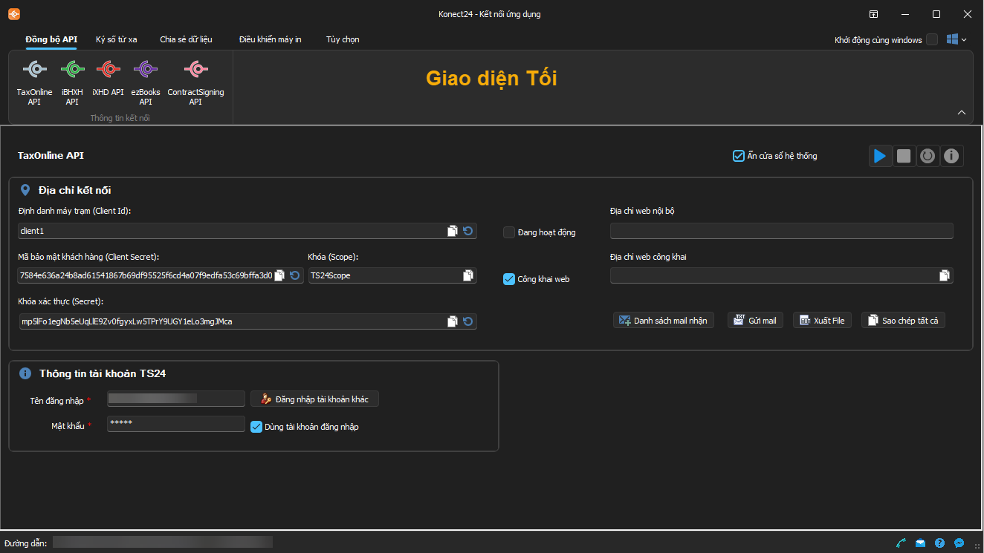Click the title bar ribbon display icon
984x553 pixels.
pyautogui.click(x=874, y=14)
